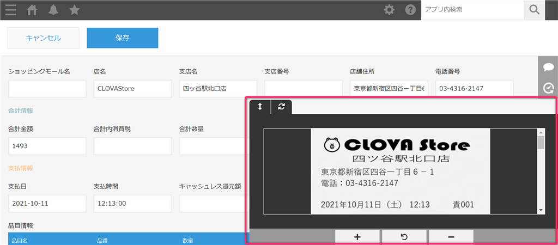558x245 pixels.
Task: Click the 合計情報 section heading
Action: (21, 111)
